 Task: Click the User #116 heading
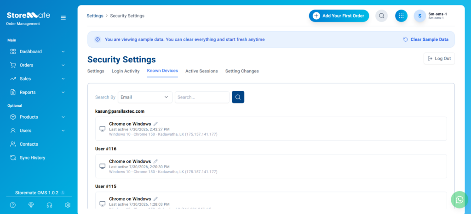(106, 149)
